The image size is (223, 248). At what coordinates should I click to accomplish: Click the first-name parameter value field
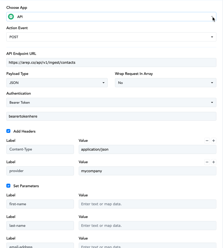pos(147,204)
